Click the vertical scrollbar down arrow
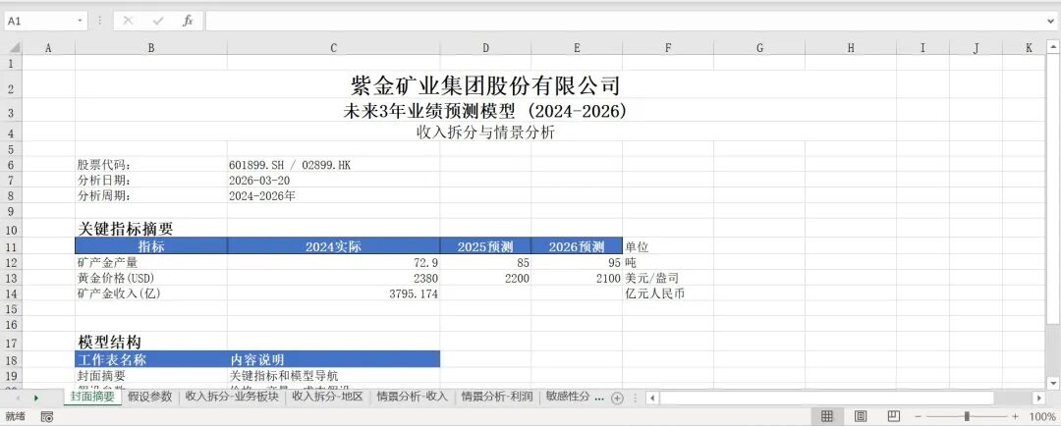 click(1053, 384)
